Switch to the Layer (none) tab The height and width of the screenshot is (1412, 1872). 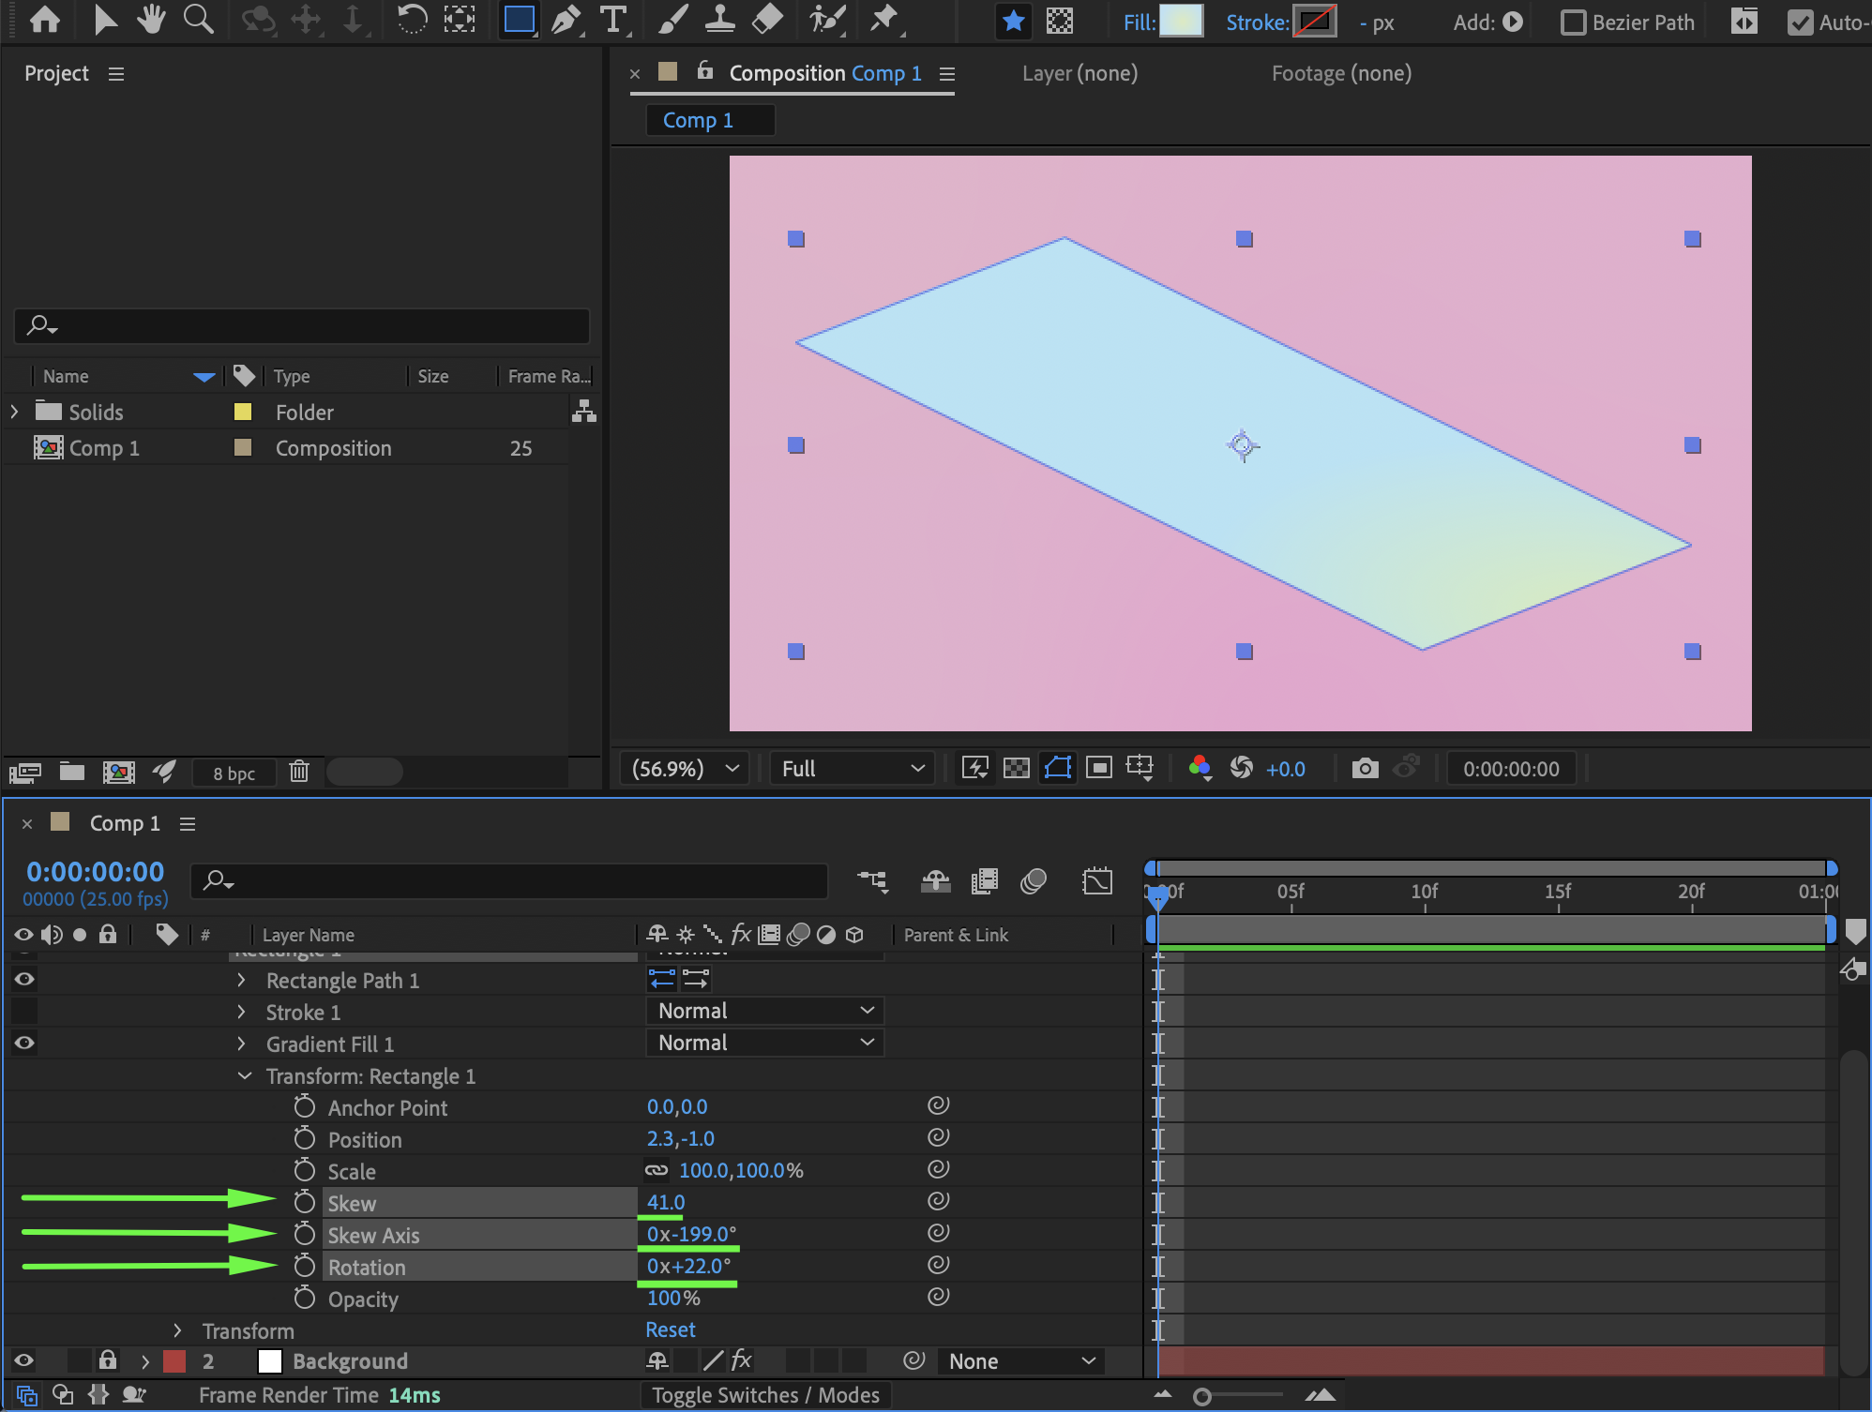point(1079,73)
